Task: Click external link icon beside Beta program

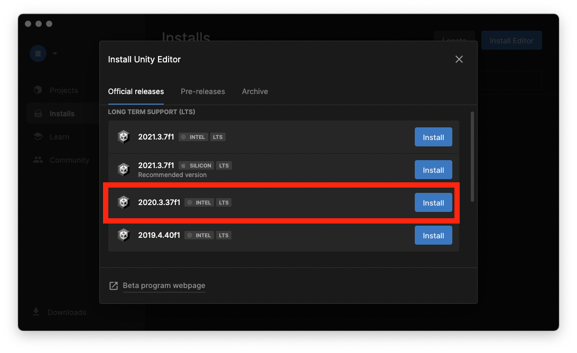Action: pyautogui.click(x=113, y=286)
